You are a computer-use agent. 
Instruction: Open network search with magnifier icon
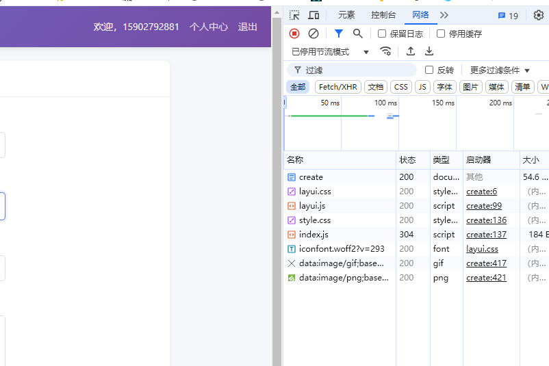(357, 34)
